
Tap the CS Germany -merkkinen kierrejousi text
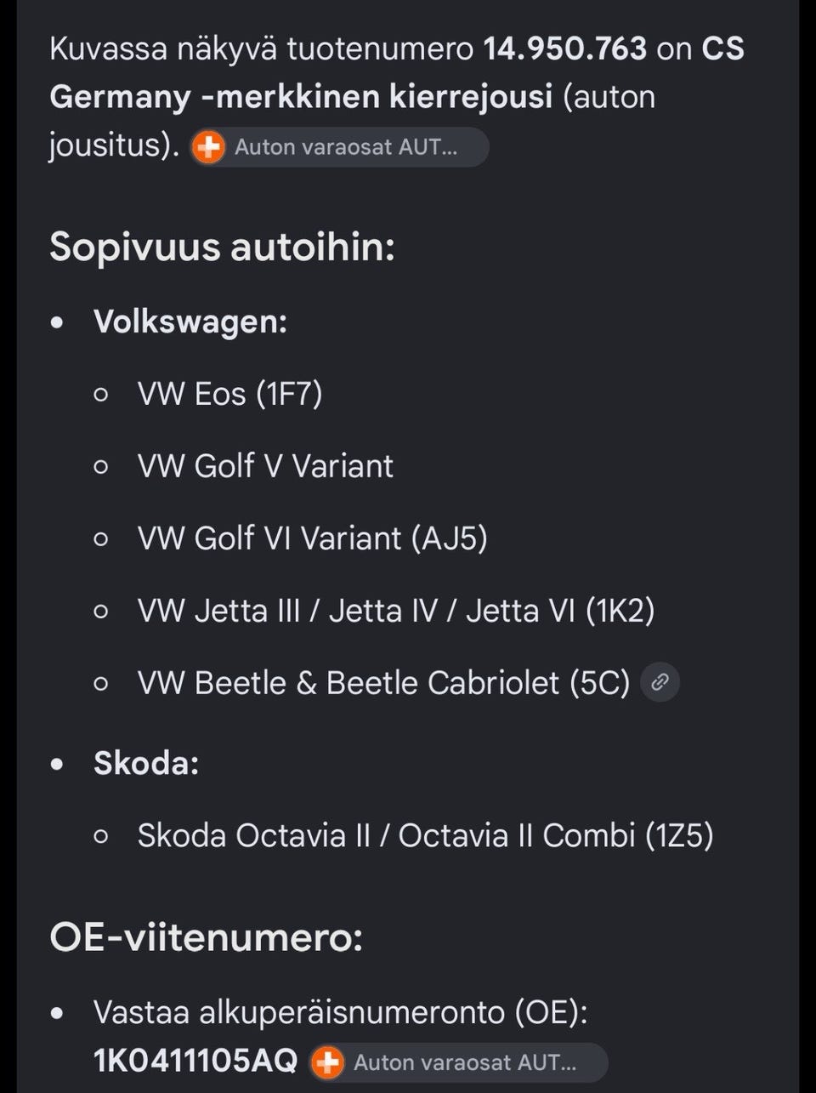[x=397, y=72]
